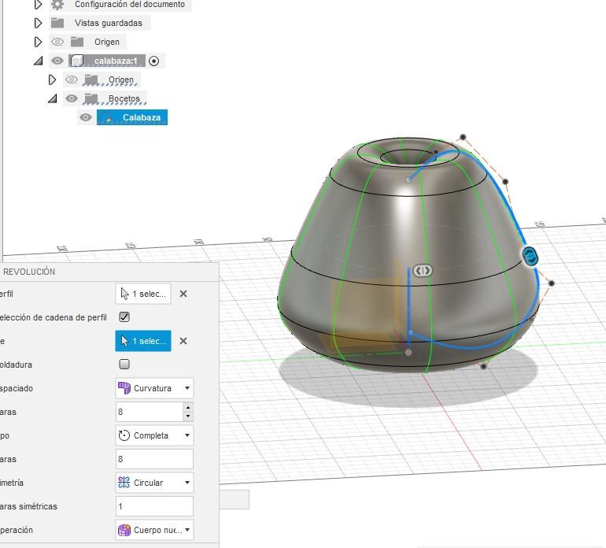606x548 pixels.
Task: Click the calabaza:1 activate radio button
Action: tap(153, 61)
